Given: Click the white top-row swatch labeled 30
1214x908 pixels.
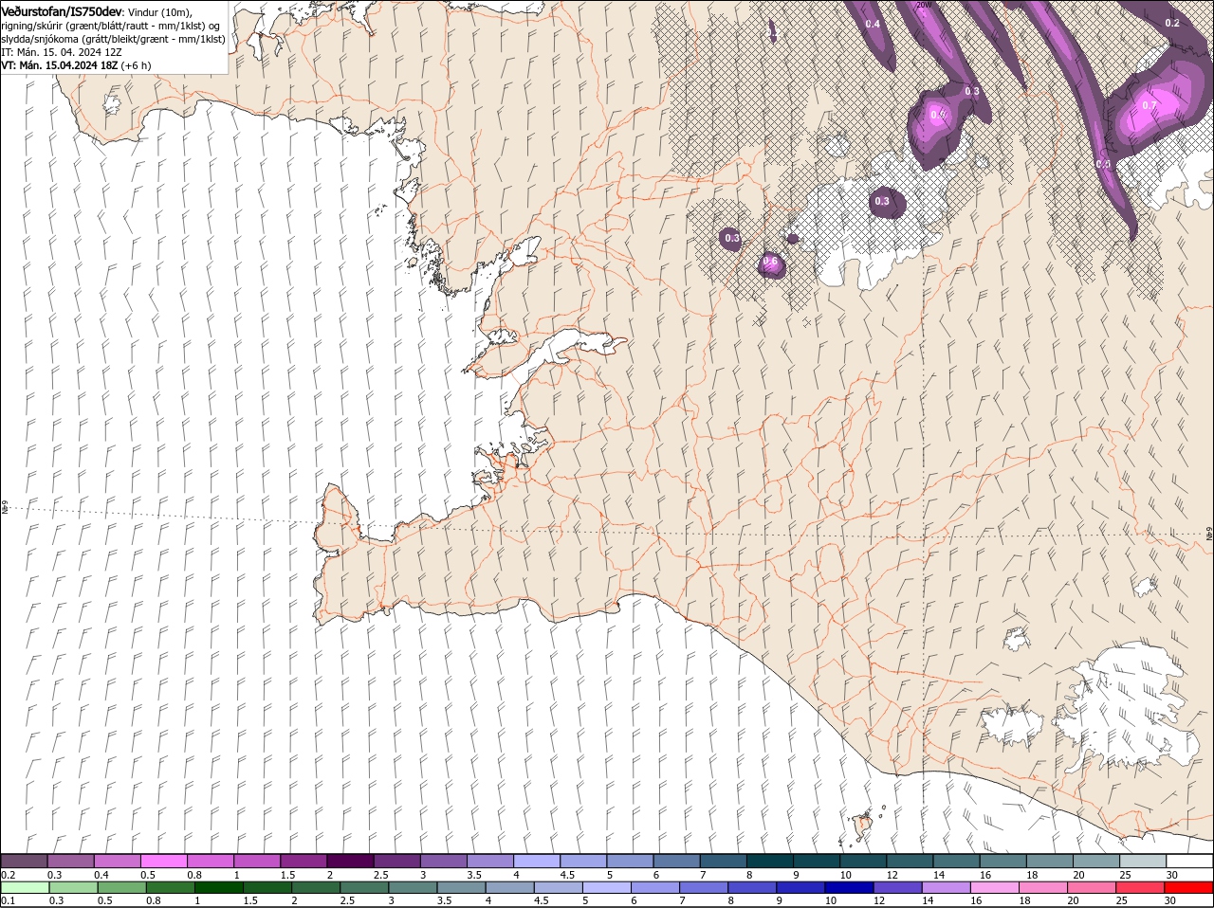Looking at the screenshot, I should tap(1189, 862).
